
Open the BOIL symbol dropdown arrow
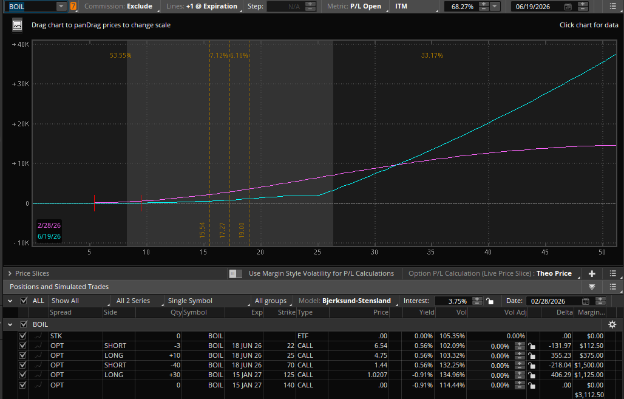(x=61, y=6)
